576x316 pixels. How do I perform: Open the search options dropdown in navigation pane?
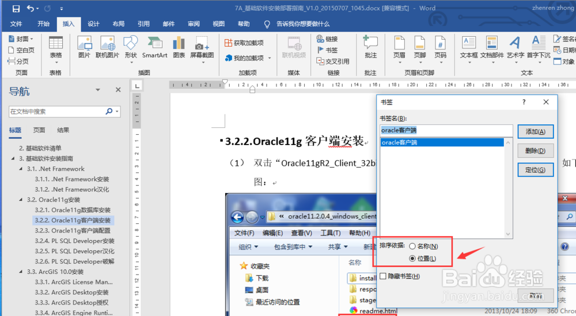click(x=117, y=111)
